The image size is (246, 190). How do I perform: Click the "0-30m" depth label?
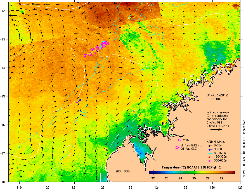(218, 146)
